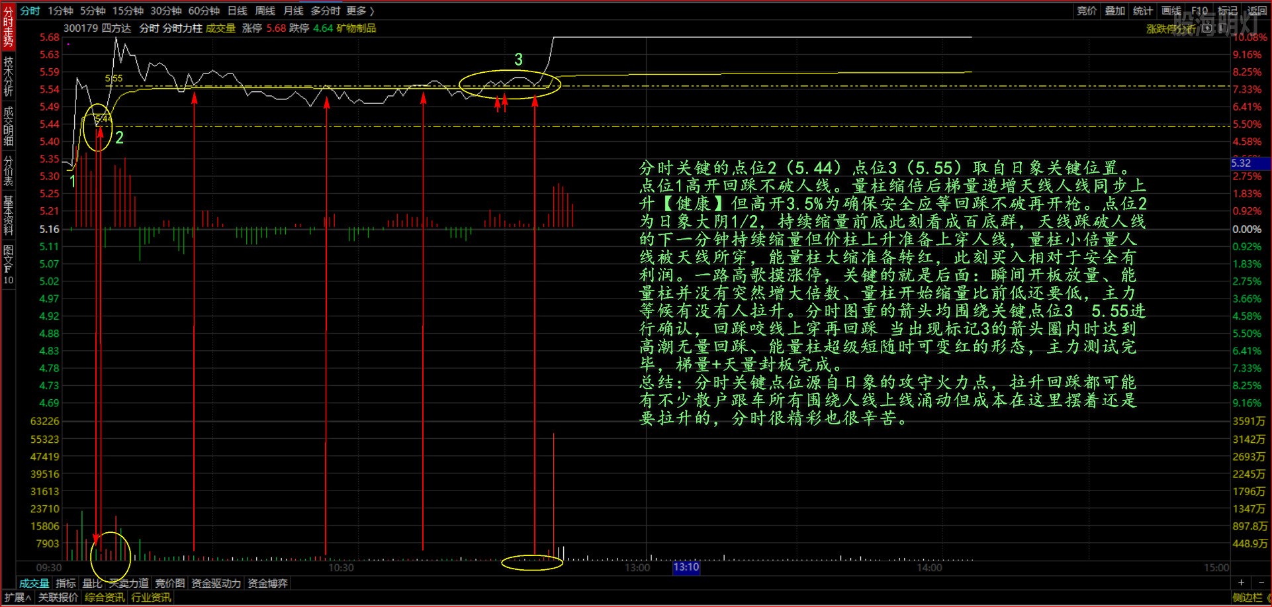Viewport: 1272px width, 607px height.
Task: Click the 成交量 label in chart header
Action: [x=221, y=28]
